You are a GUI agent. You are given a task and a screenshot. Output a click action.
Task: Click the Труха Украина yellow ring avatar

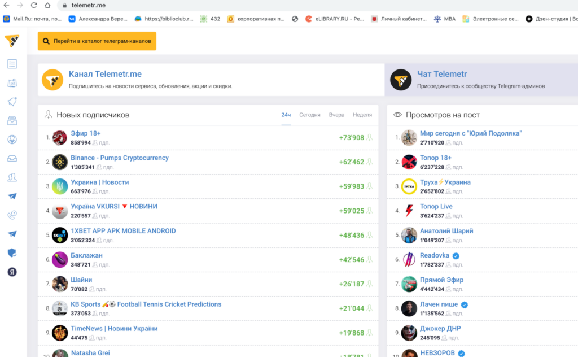pyautogui.click(x=409, y=186)
